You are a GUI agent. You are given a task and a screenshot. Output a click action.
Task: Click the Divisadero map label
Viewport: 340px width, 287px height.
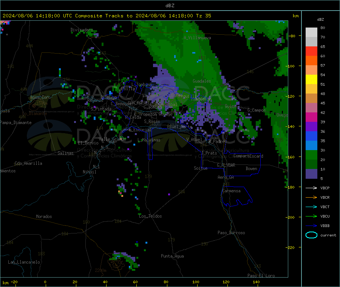pos(82,30)
